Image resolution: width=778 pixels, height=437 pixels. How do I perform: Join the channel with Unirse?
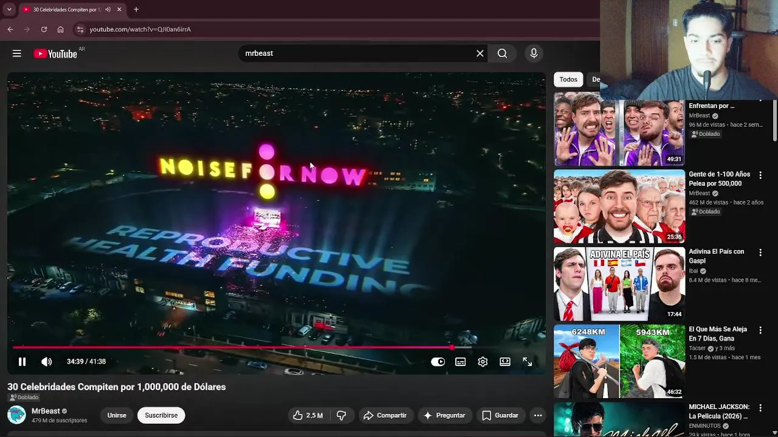coord(117,416)
